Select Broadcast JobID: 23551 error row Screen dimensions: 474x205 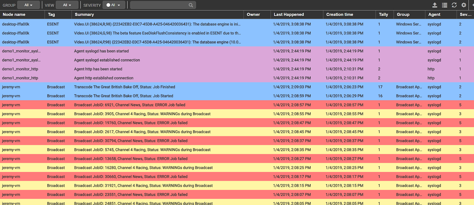click(x=237, y=195)
